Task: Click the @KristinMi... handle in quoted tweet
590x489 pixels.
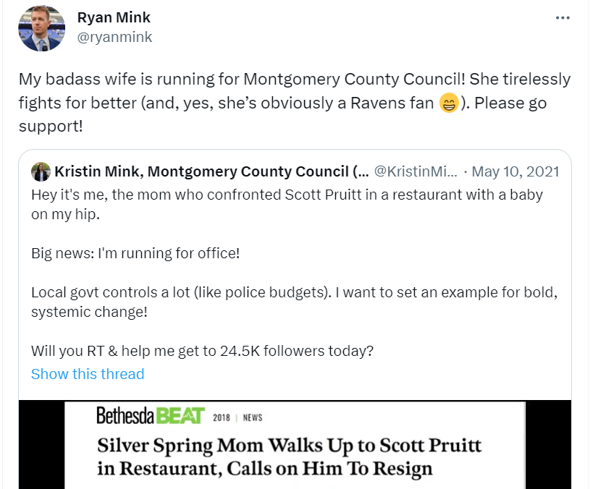Action: coord(415,172)
